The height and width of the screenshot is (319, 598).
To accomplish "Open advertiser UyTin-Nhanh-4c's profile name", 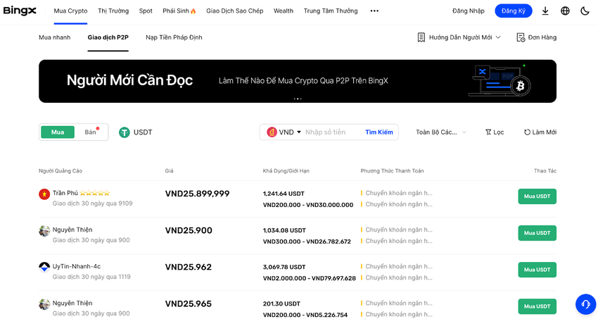I will click(x=77, y=266).
